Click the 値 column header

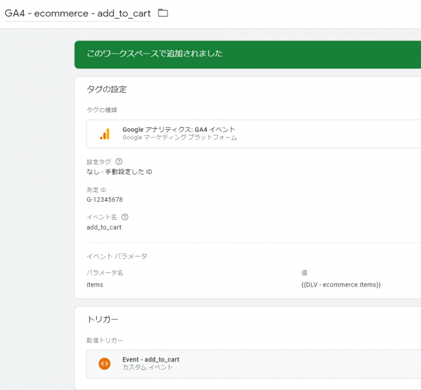tap(304, 272)
